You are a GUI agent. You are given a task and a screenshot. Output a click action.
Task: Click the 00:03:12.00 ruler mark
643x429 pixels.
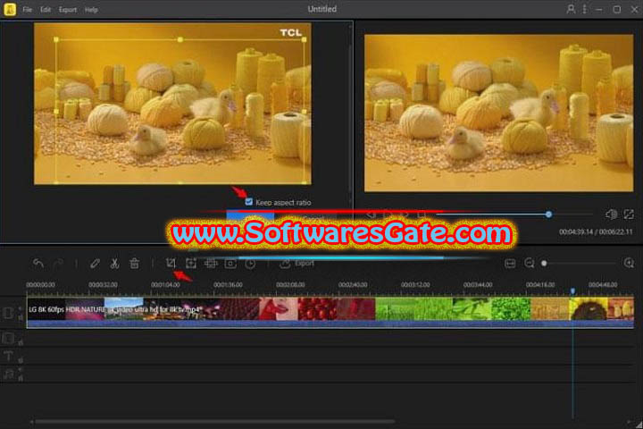[415, 284]
